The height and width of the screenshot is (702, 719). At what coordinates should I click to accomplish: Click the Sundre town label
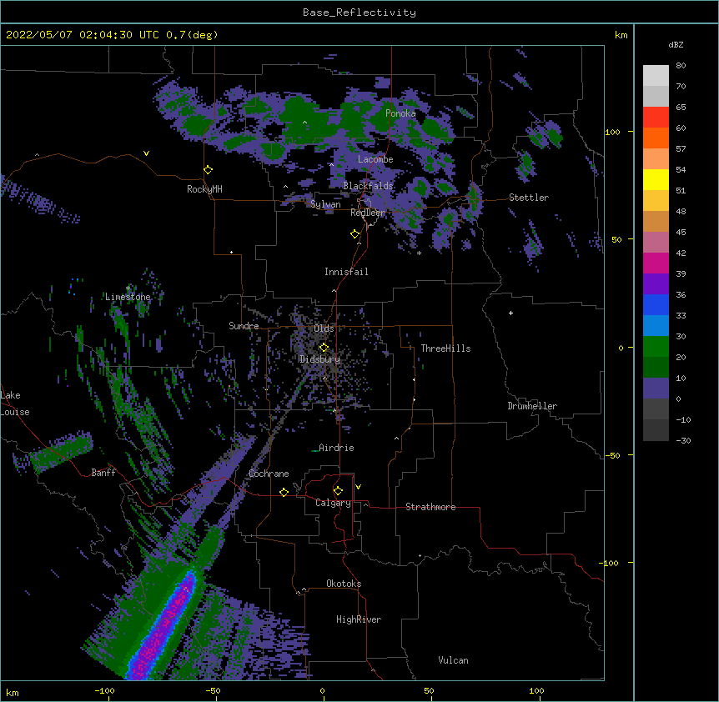click(244, 326)
